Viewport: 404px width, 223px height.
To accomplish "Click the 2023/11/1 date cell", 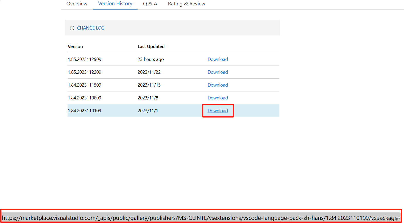I will coord(148,111).
